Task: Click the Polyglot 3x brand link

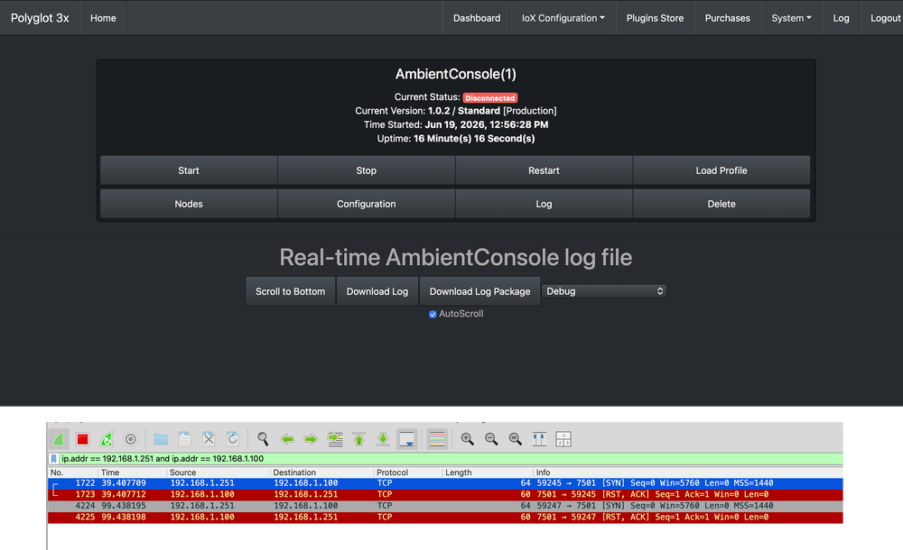Action: [x=40, y=18]
